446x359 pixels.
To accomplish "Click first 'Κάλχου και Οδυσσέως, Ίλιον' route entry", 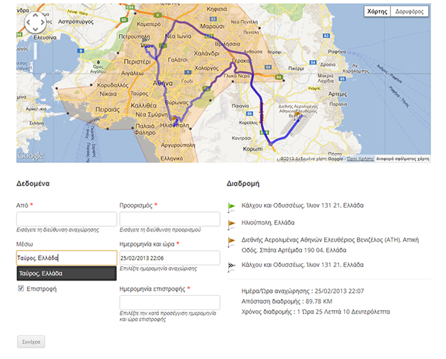I will tap(303, 205).
